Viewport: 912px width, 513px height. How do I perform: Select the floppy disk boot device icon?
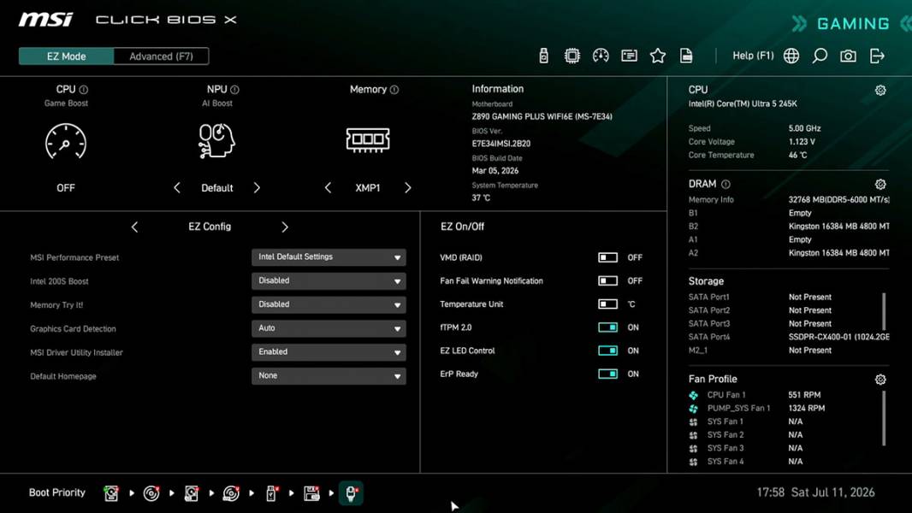point(311,493)
